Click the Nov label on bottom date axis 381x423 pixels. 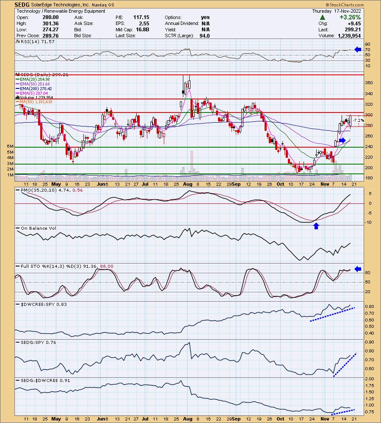[x=325, y=419]
